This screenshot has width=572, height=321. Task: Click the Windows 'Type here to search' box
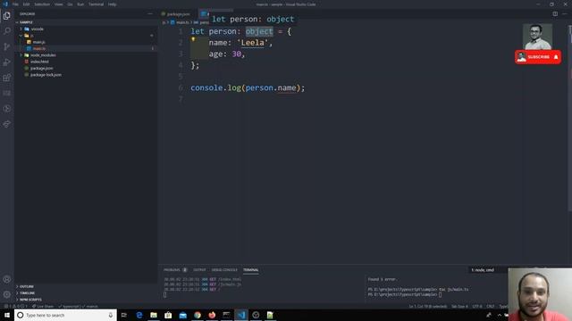tap(65, 315)
